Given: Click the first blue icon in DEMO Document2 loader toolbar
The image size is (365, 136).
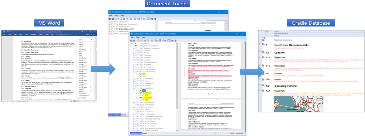Looking at the screenshot, I should pos(131,40).
